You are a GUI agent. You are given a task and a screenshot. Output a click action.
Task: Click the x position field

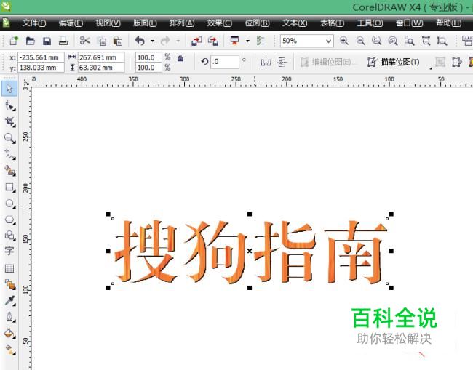tap(41, 57)
